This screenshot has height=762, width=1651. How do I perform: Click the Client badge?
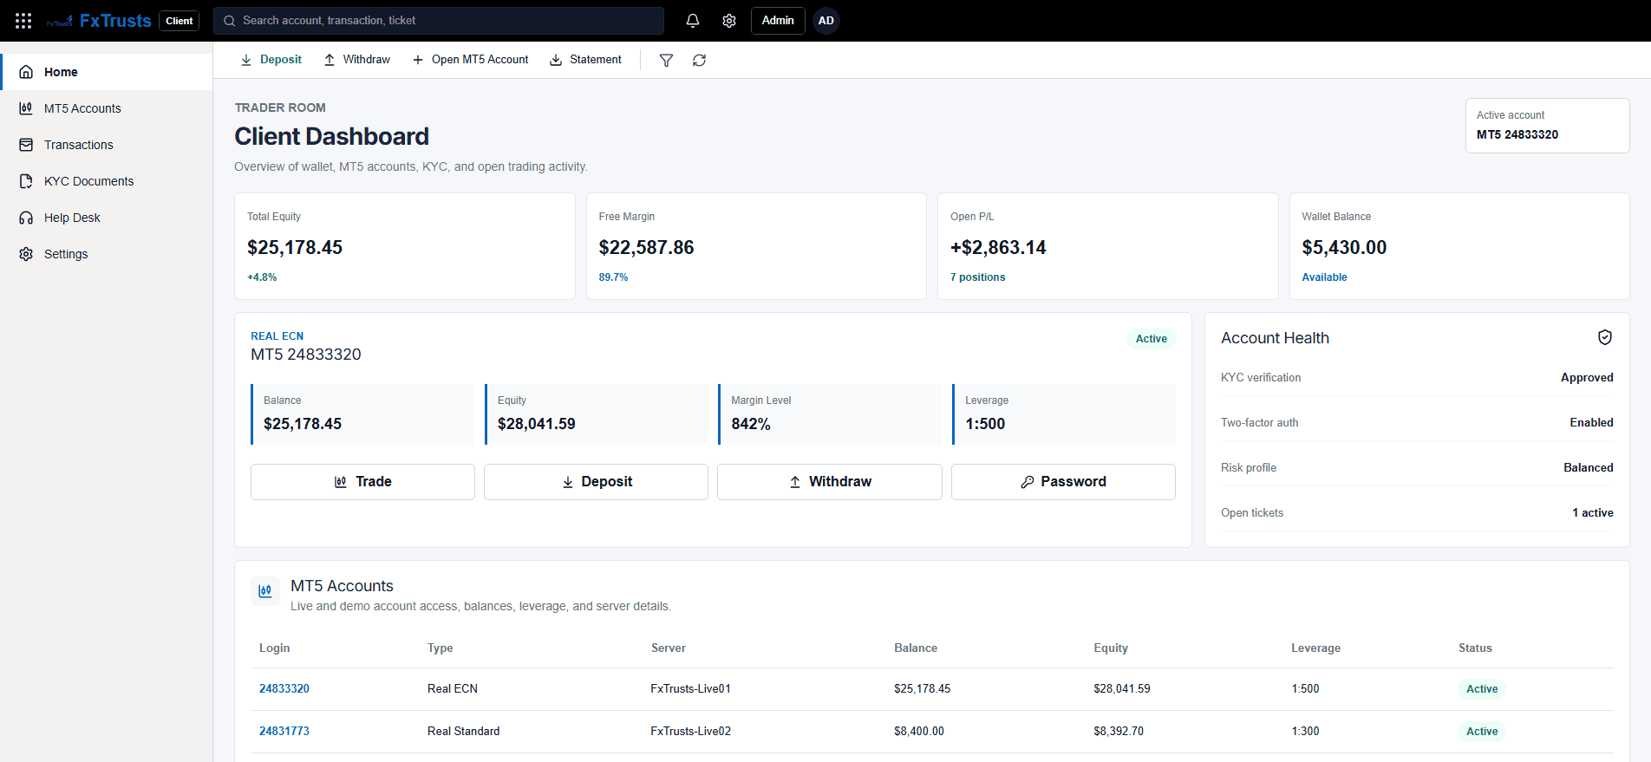179,21
